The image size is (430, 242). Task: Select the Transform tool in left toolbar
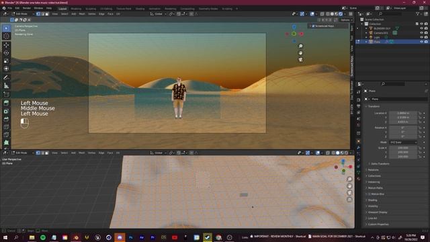6,69
